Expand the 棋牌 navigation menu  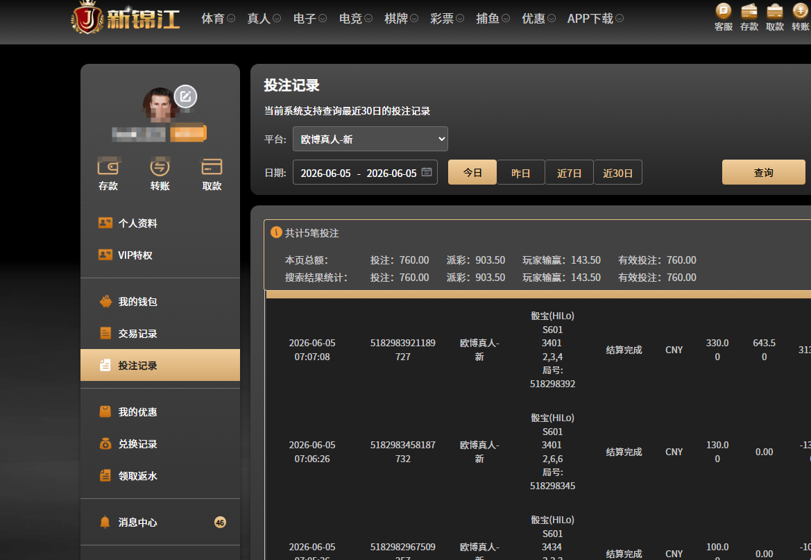coord(401,19)
